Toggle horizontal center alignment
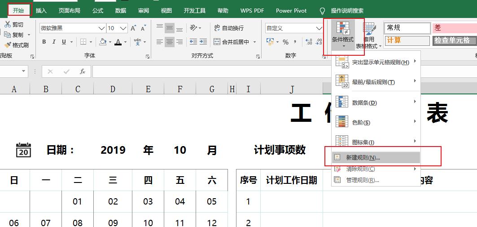477x227 pixels. (x=170, y=42)
